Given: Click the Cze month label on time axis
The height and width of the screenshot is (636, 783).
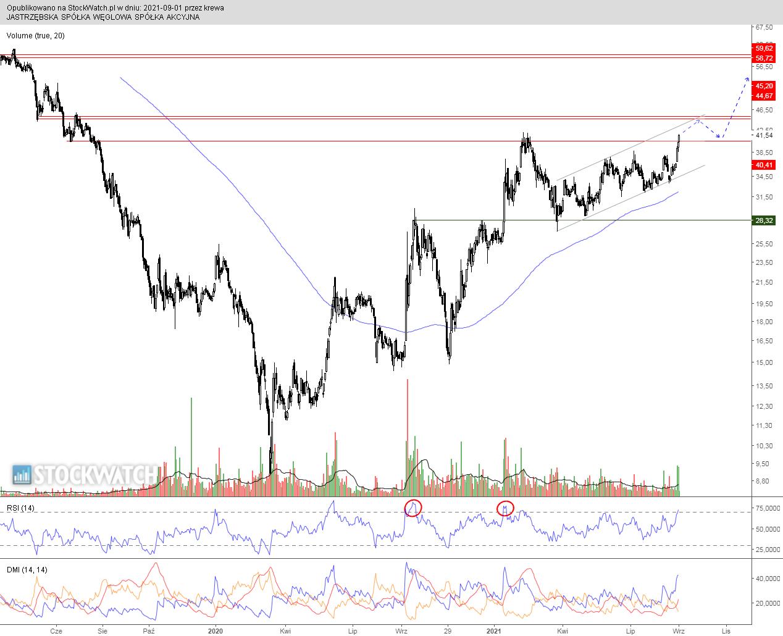Looking at the screenshot, I should click(56, 631).
